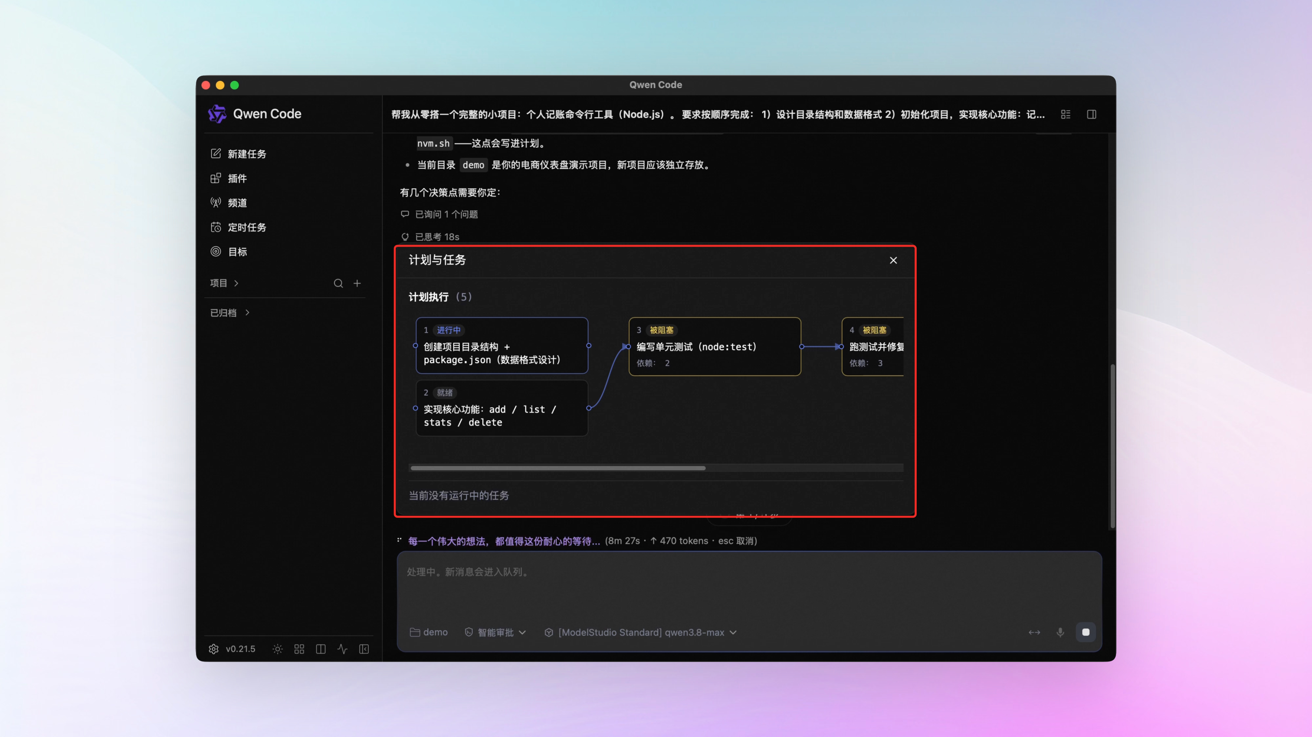1312x737 pixels.
Task: Select step 1 创建项目目录结构 card
Action: pyautogui.click(x=502, y=346)
